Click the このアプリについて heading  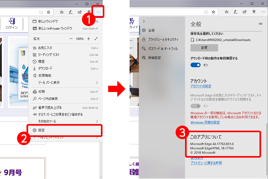[206, 137]
